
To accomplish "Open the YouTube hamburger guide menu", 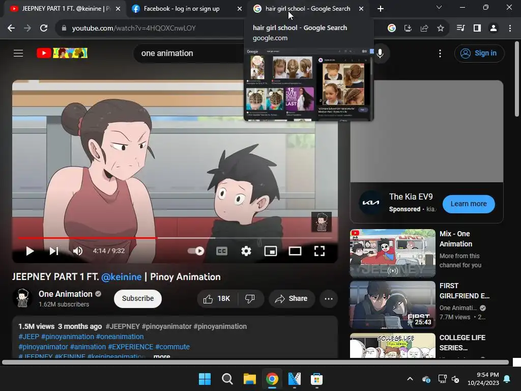I will [x=18, y=53].
